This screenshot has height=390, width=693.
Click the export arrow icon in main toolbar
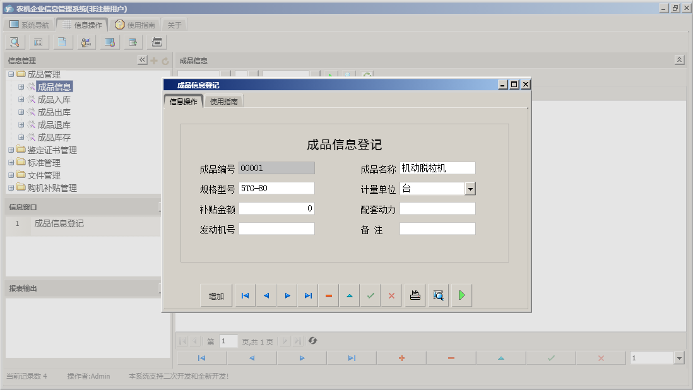pyautogui.click(x=133, y=42)
